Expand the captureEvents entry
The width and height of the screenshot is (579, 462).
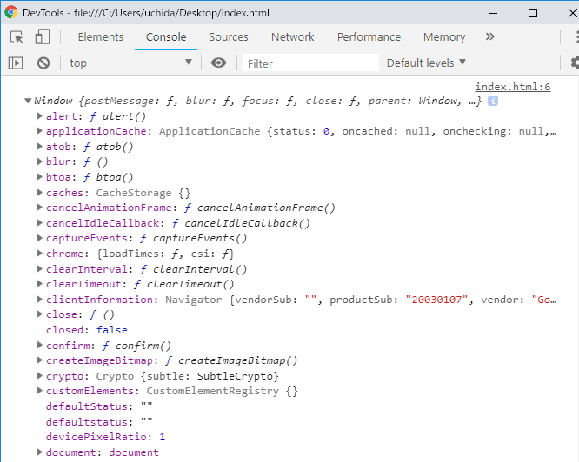(x=39, y=238)
